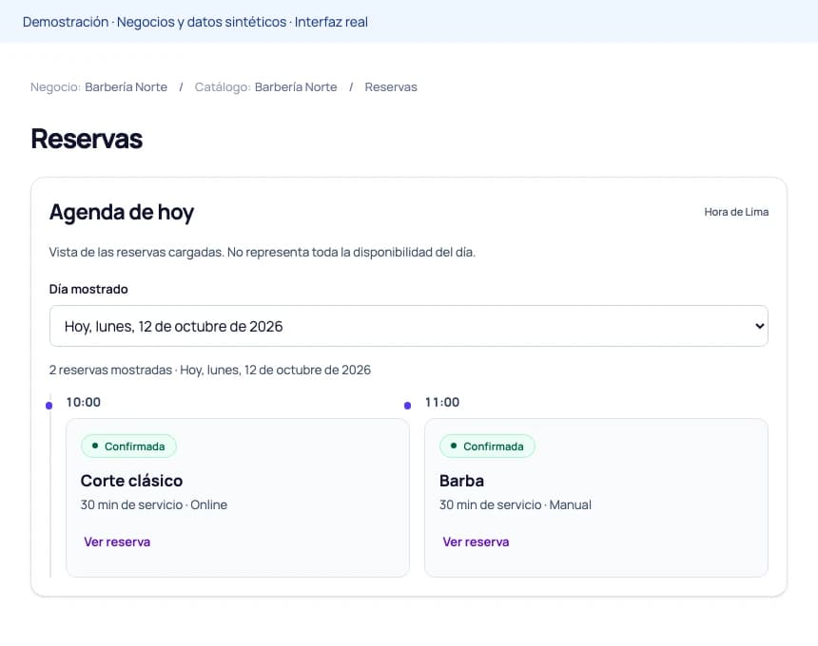818x646 pixels.
Task: Select the Corte clásico reservation title
Action: pos(131,481)
